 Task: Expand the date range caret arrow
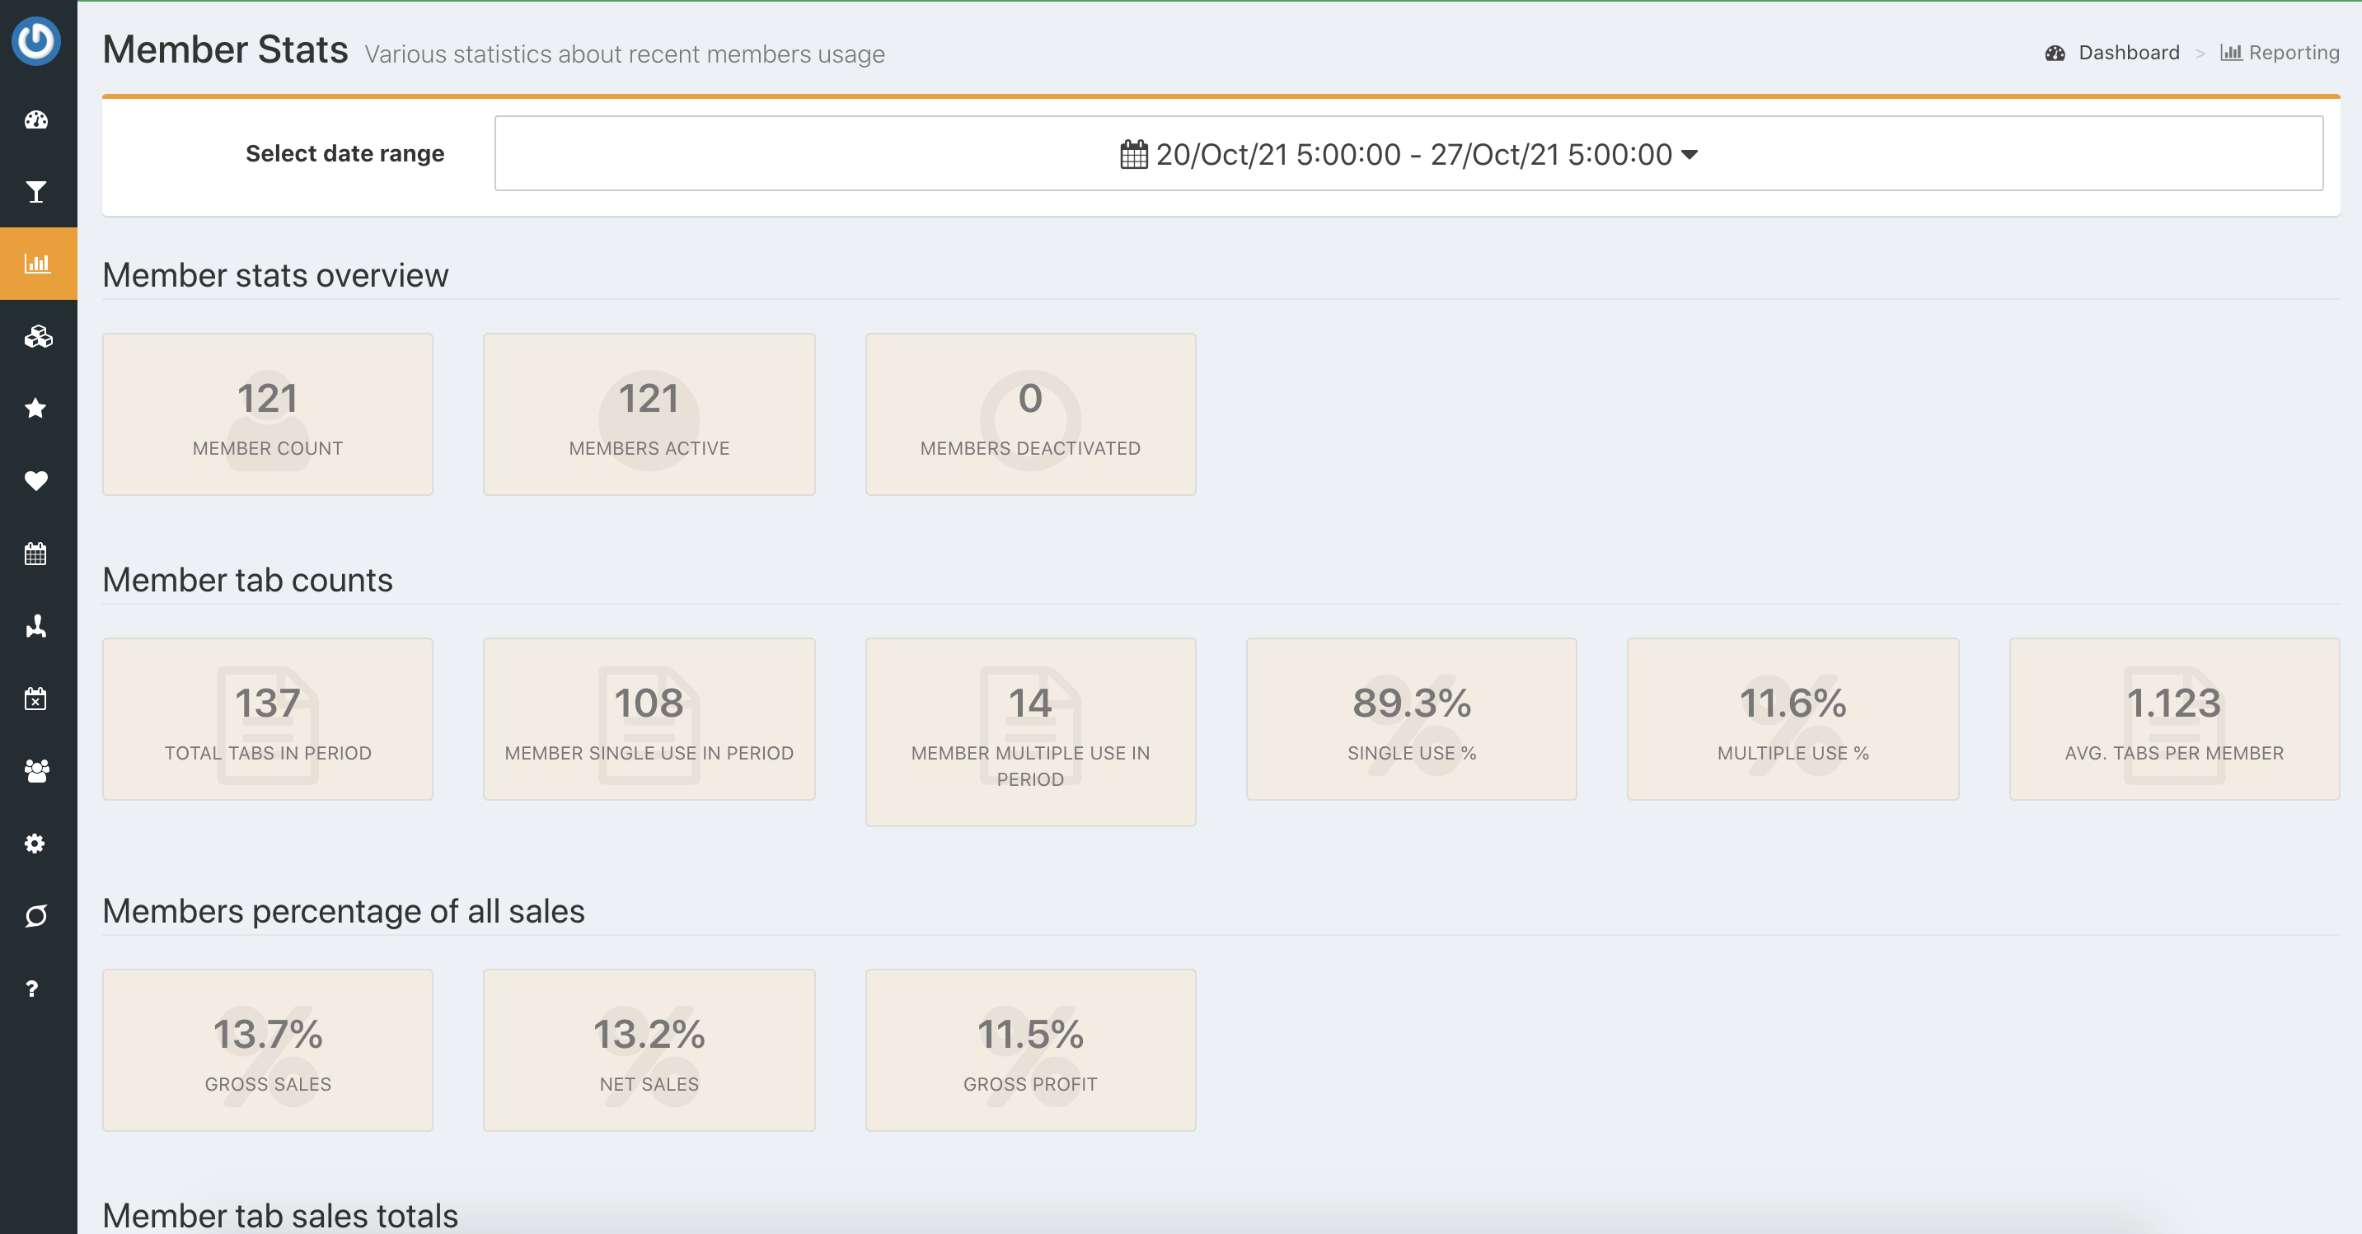pyautogui.click(x=1689, y=154)
